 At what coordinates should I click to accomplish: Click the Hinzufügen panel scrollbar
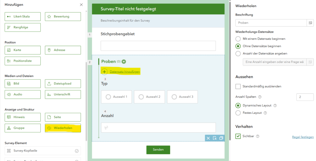pos(86,101)
